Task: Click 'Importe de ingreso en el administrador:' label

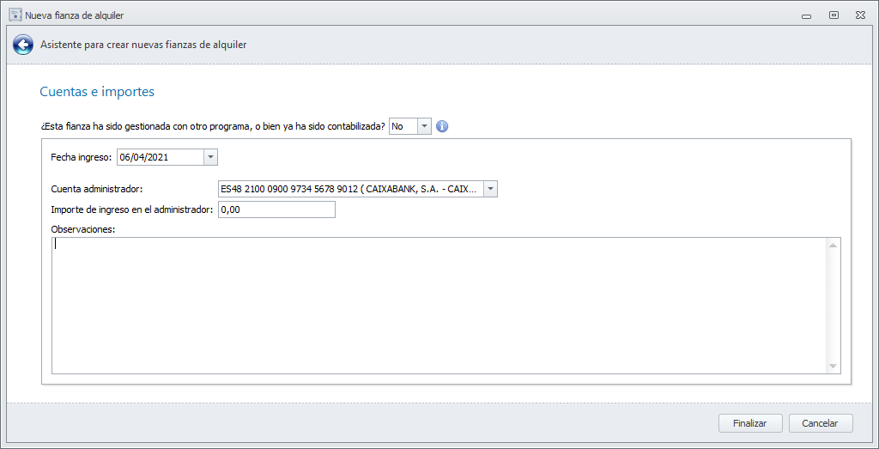Action: (132, 209)
